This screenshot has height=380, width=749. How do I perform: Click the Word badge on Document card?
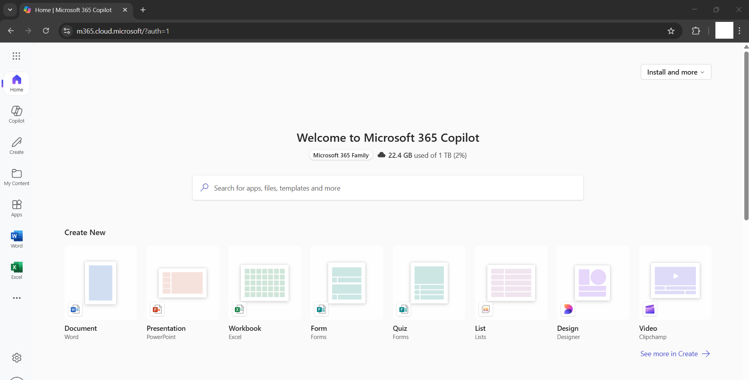click(75, 309)
